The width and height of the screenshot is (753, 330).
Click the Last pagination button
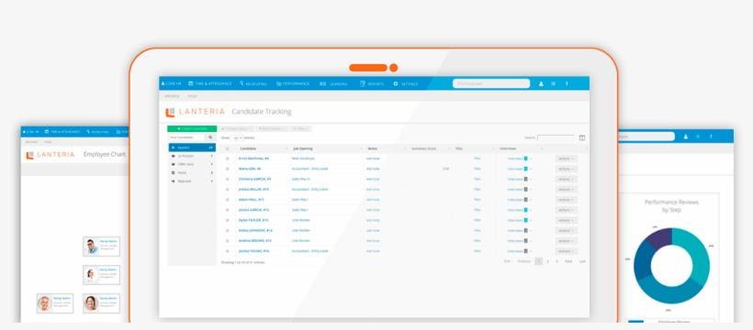582,261
